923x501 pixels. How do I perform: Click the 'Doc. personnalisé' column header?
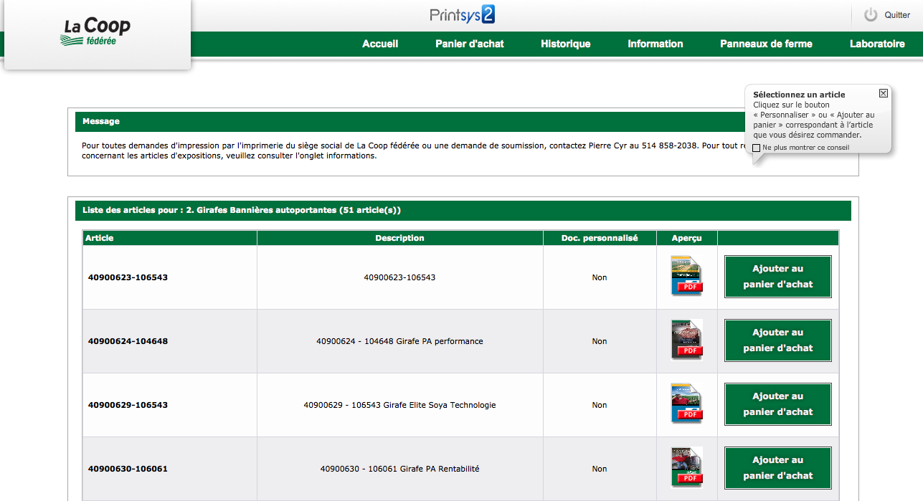coord(600,238)
